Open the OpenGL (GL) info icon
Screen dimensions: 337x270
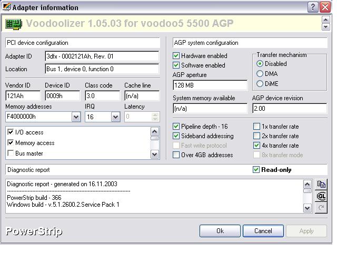click(321, 196)
